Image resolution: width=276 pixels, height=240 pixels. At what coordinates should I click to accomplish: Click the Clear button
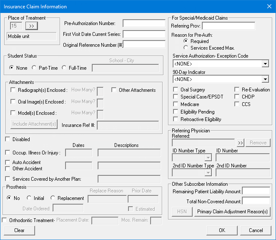click(19, 230)
